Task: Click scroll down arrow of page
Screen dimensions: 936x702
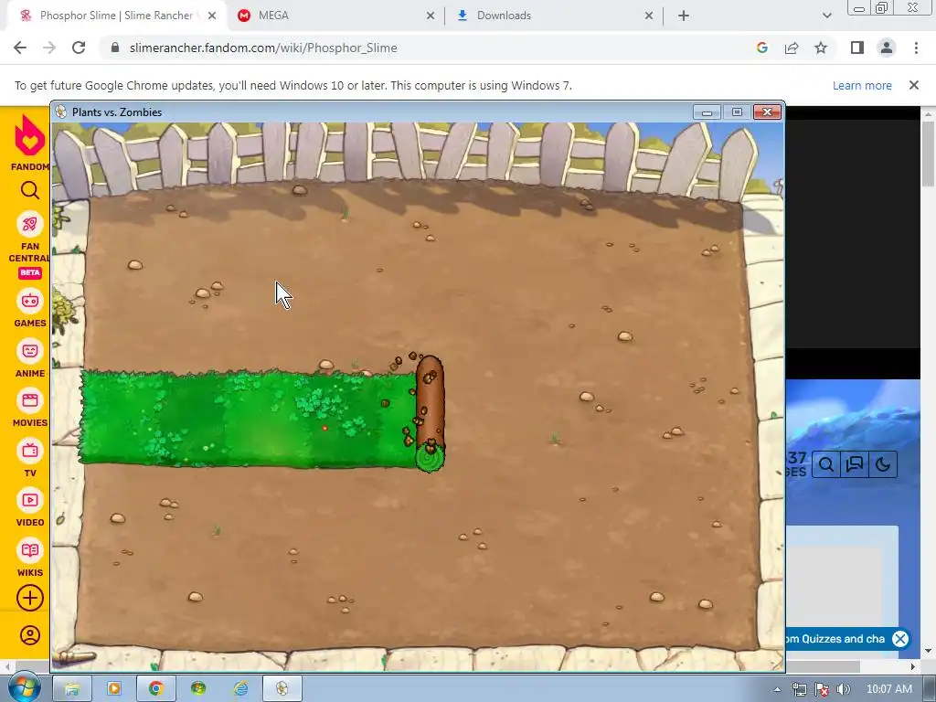Action: (928, 651)
